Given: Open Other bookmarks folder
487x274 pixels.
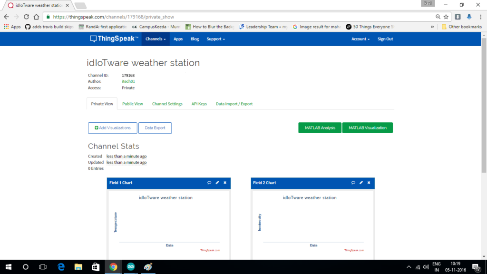Looking at the screenshot, I should [461, 27].
